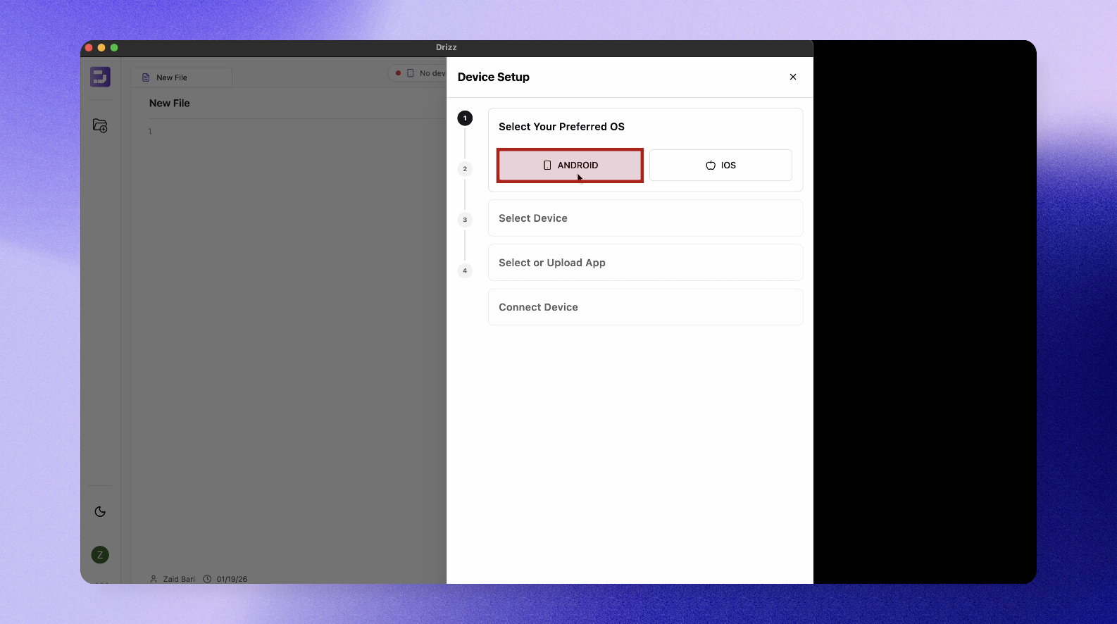
Task: Select ANDROID as preferred OS
Action: pos(570,166)
